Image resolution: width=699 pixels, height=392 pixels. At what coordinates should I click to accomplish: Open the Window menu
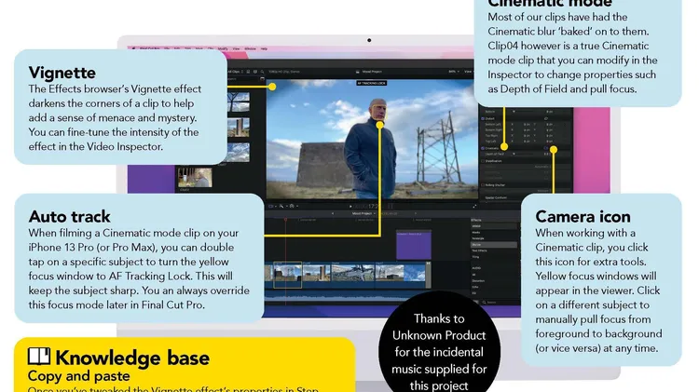250,48
